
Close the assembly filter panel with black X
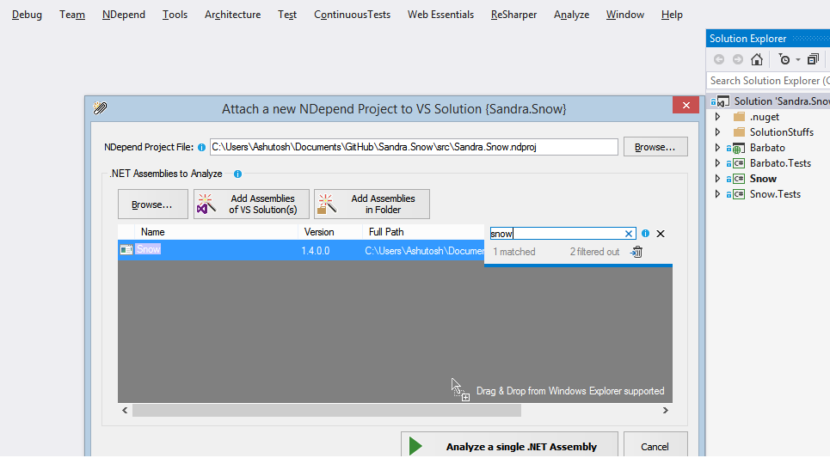tap(661, 234)
